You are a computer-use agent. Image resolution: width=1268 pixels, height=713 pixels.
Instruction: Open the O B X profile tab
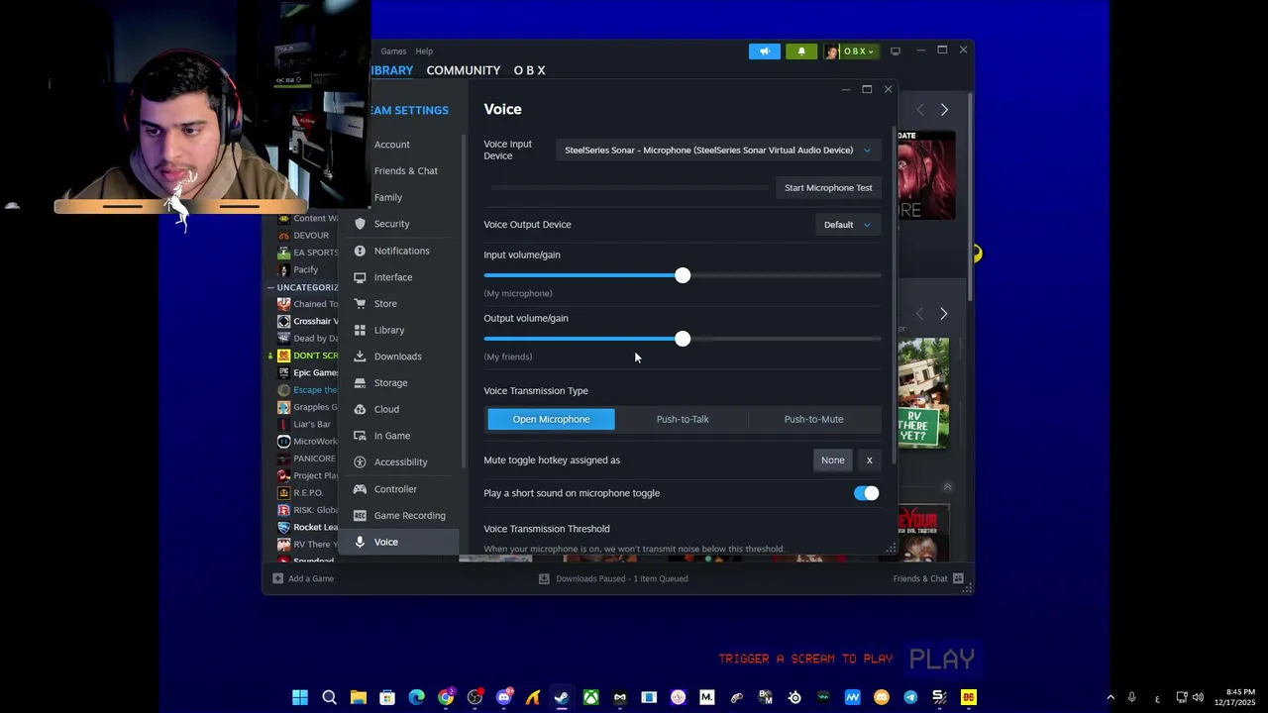tap(529, 70)
